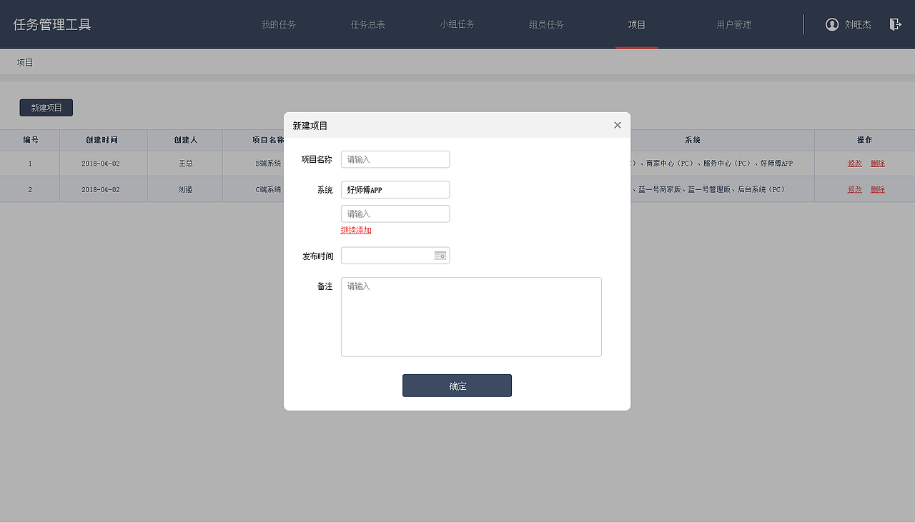The image size is (915, 522).
Task: Go to the 小组任务 section
Action: coord(457,24)
